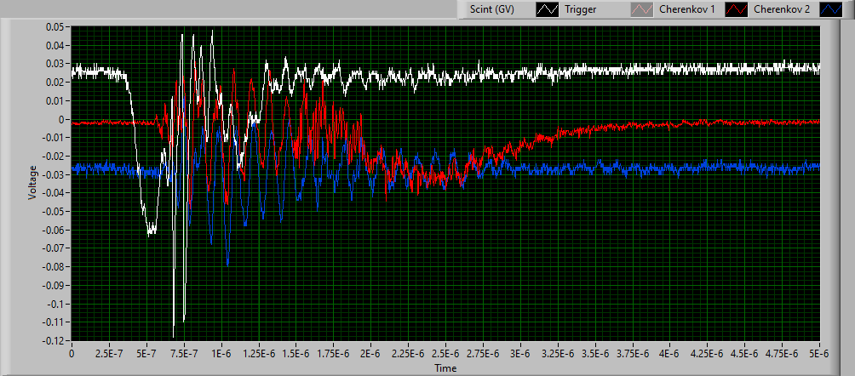Click the 2.5E-6 x-axis tick label
The width and height of the screenshot is (855, 376).
pyautogui.click(x=445, y=353)
